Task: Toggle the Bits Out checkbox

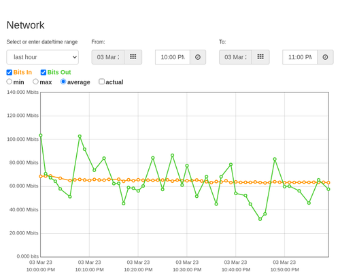Action: click(44, 72)
